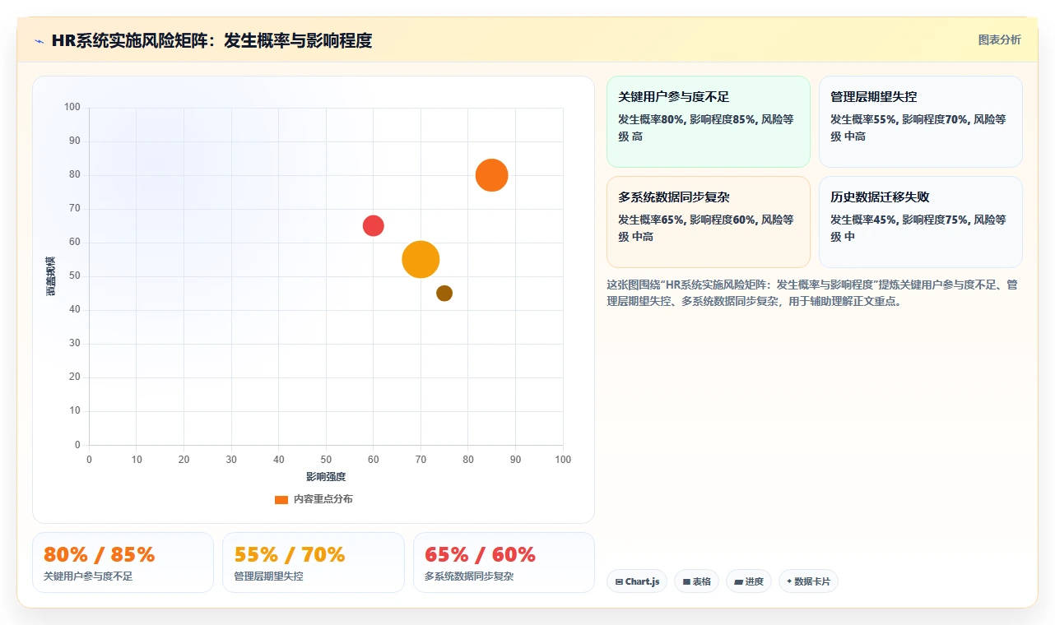Click the text 发生概率55%, 影响程度70%
The image size is (1055, 625).
(x=899, y=119)
